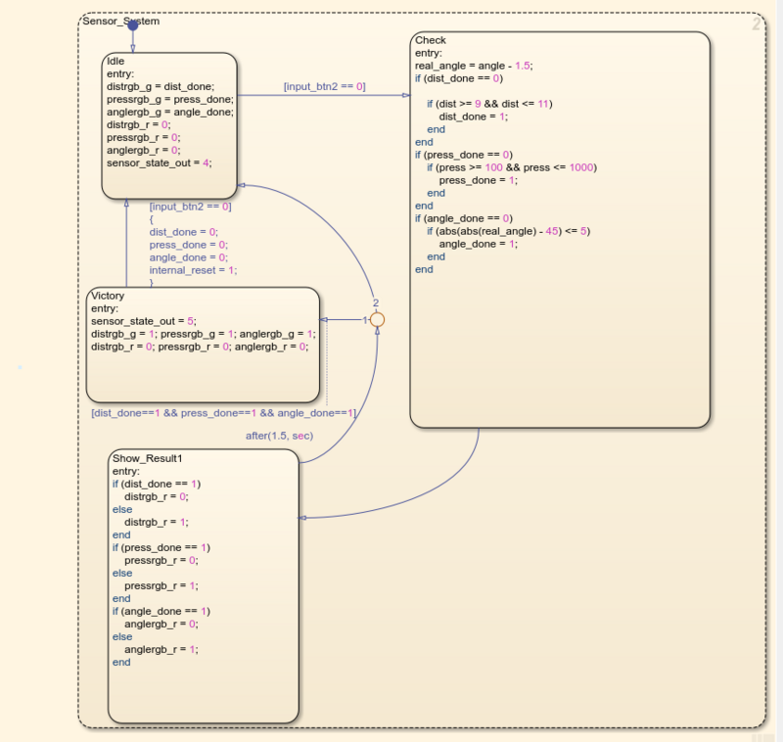Click the arrowhead entering the Show_Result1 state

[x=303, y=519]
